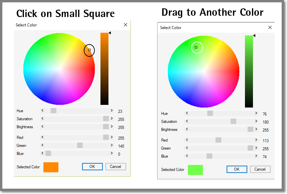Click Saturation right arrow in left dialog
The height and width of the screenshot is (194, 287).
[112, 119]
